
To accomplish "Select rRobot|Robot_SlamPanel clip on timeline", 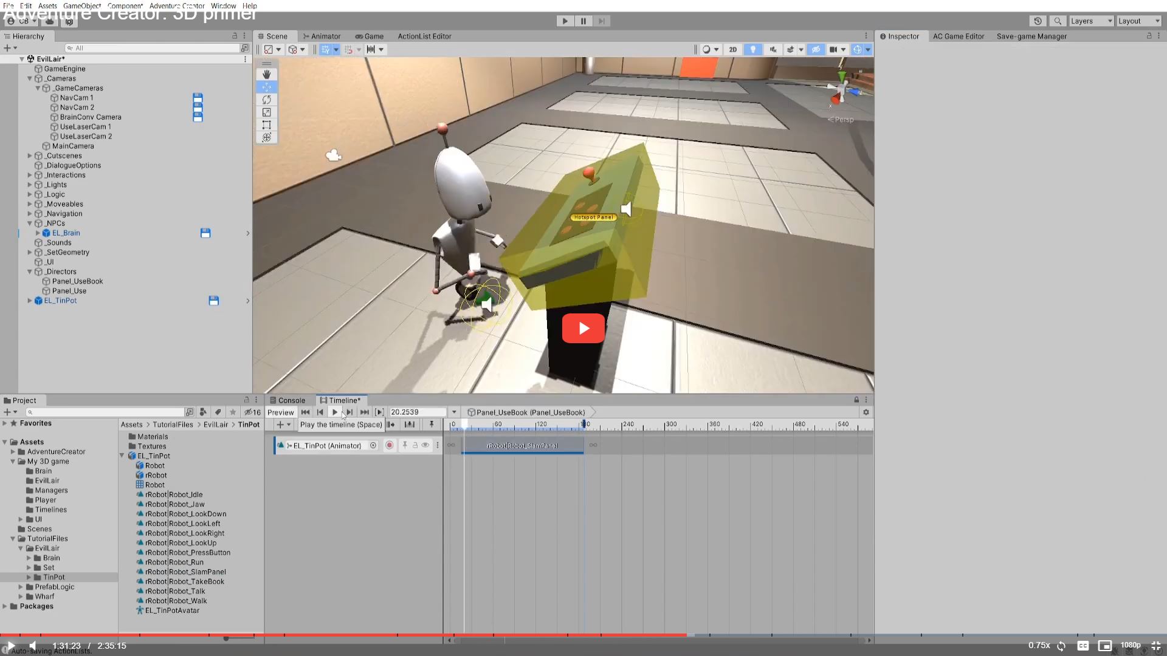I will pyautogui.click(x=523, y=446).
